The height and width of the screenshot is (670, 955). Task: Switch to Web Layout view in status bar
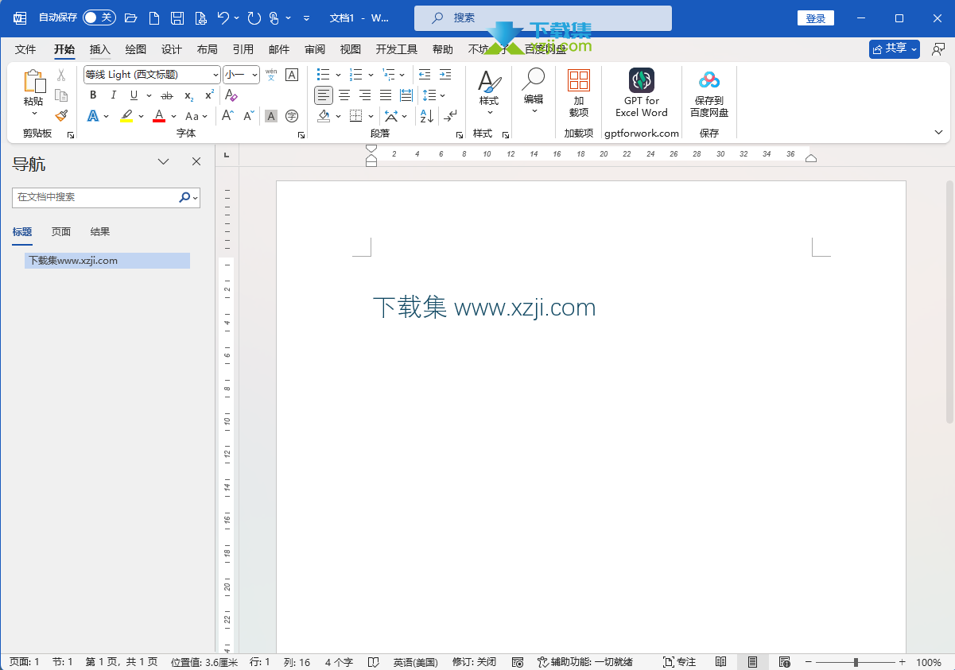click(785, 662)
